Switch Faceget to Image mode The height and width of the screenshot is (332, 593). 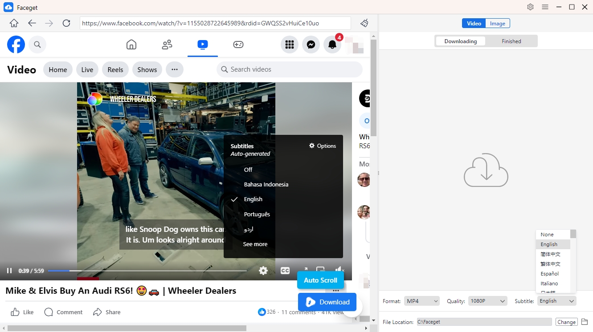point(498,24)
